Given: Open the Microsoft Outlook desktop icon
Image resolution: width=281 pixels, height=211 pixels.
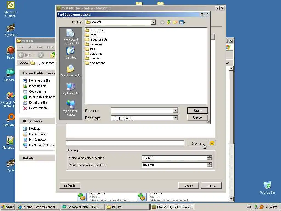Looking at the screenshot, I should point(10,9).
